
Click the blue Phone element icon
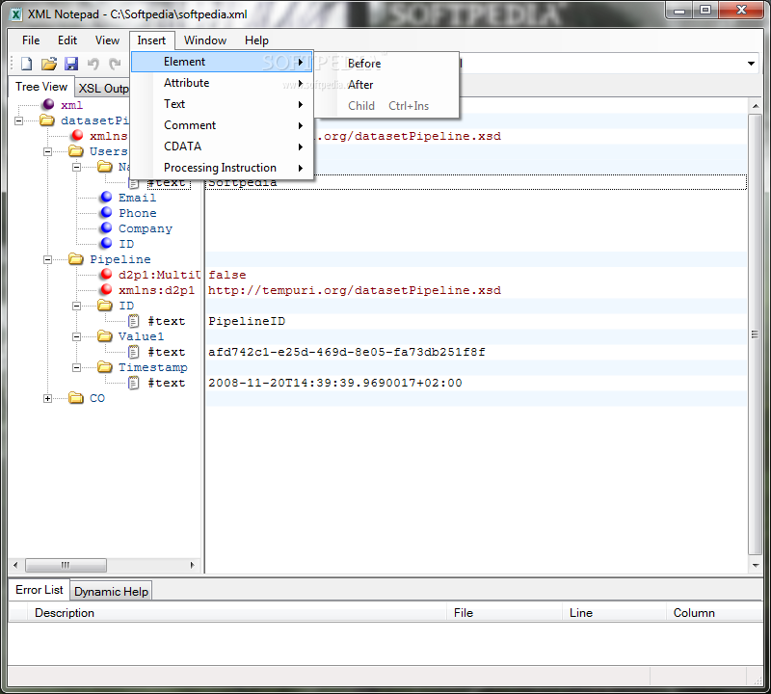(106, 212)
